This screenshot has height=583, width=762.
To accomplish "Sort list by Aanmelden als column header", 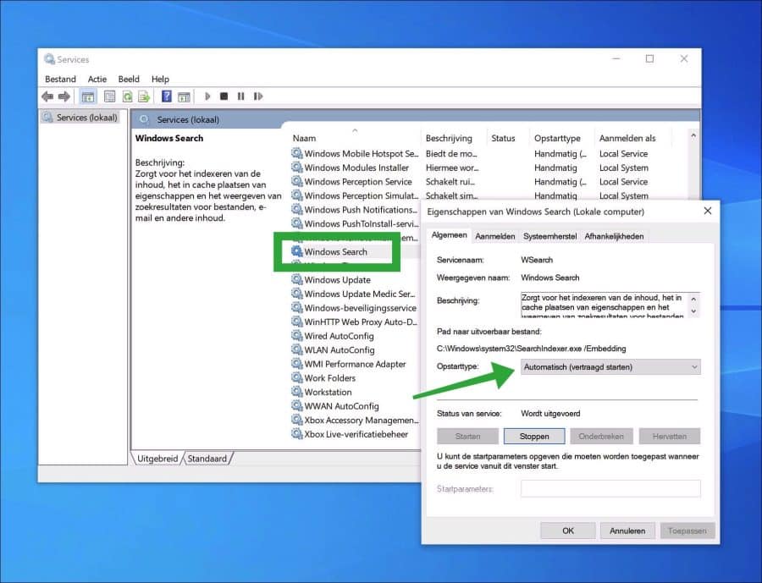I will (632, 138).
